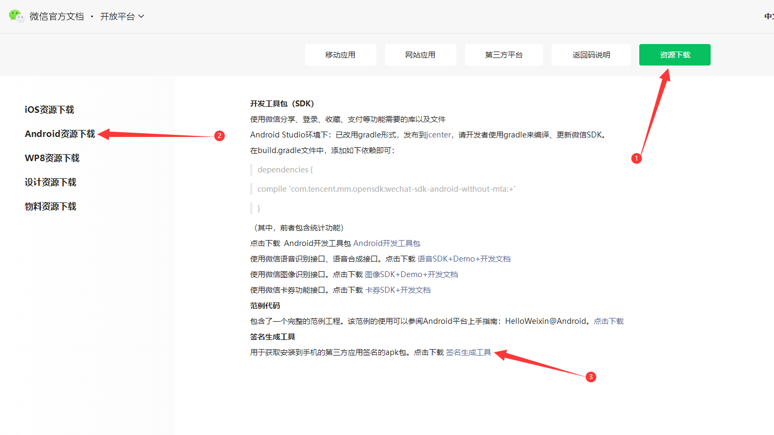Image resolution: width=774 pixels, height=435 pixels.
Task: Click the WeChat logo icon
Action: tap(17, 16)
